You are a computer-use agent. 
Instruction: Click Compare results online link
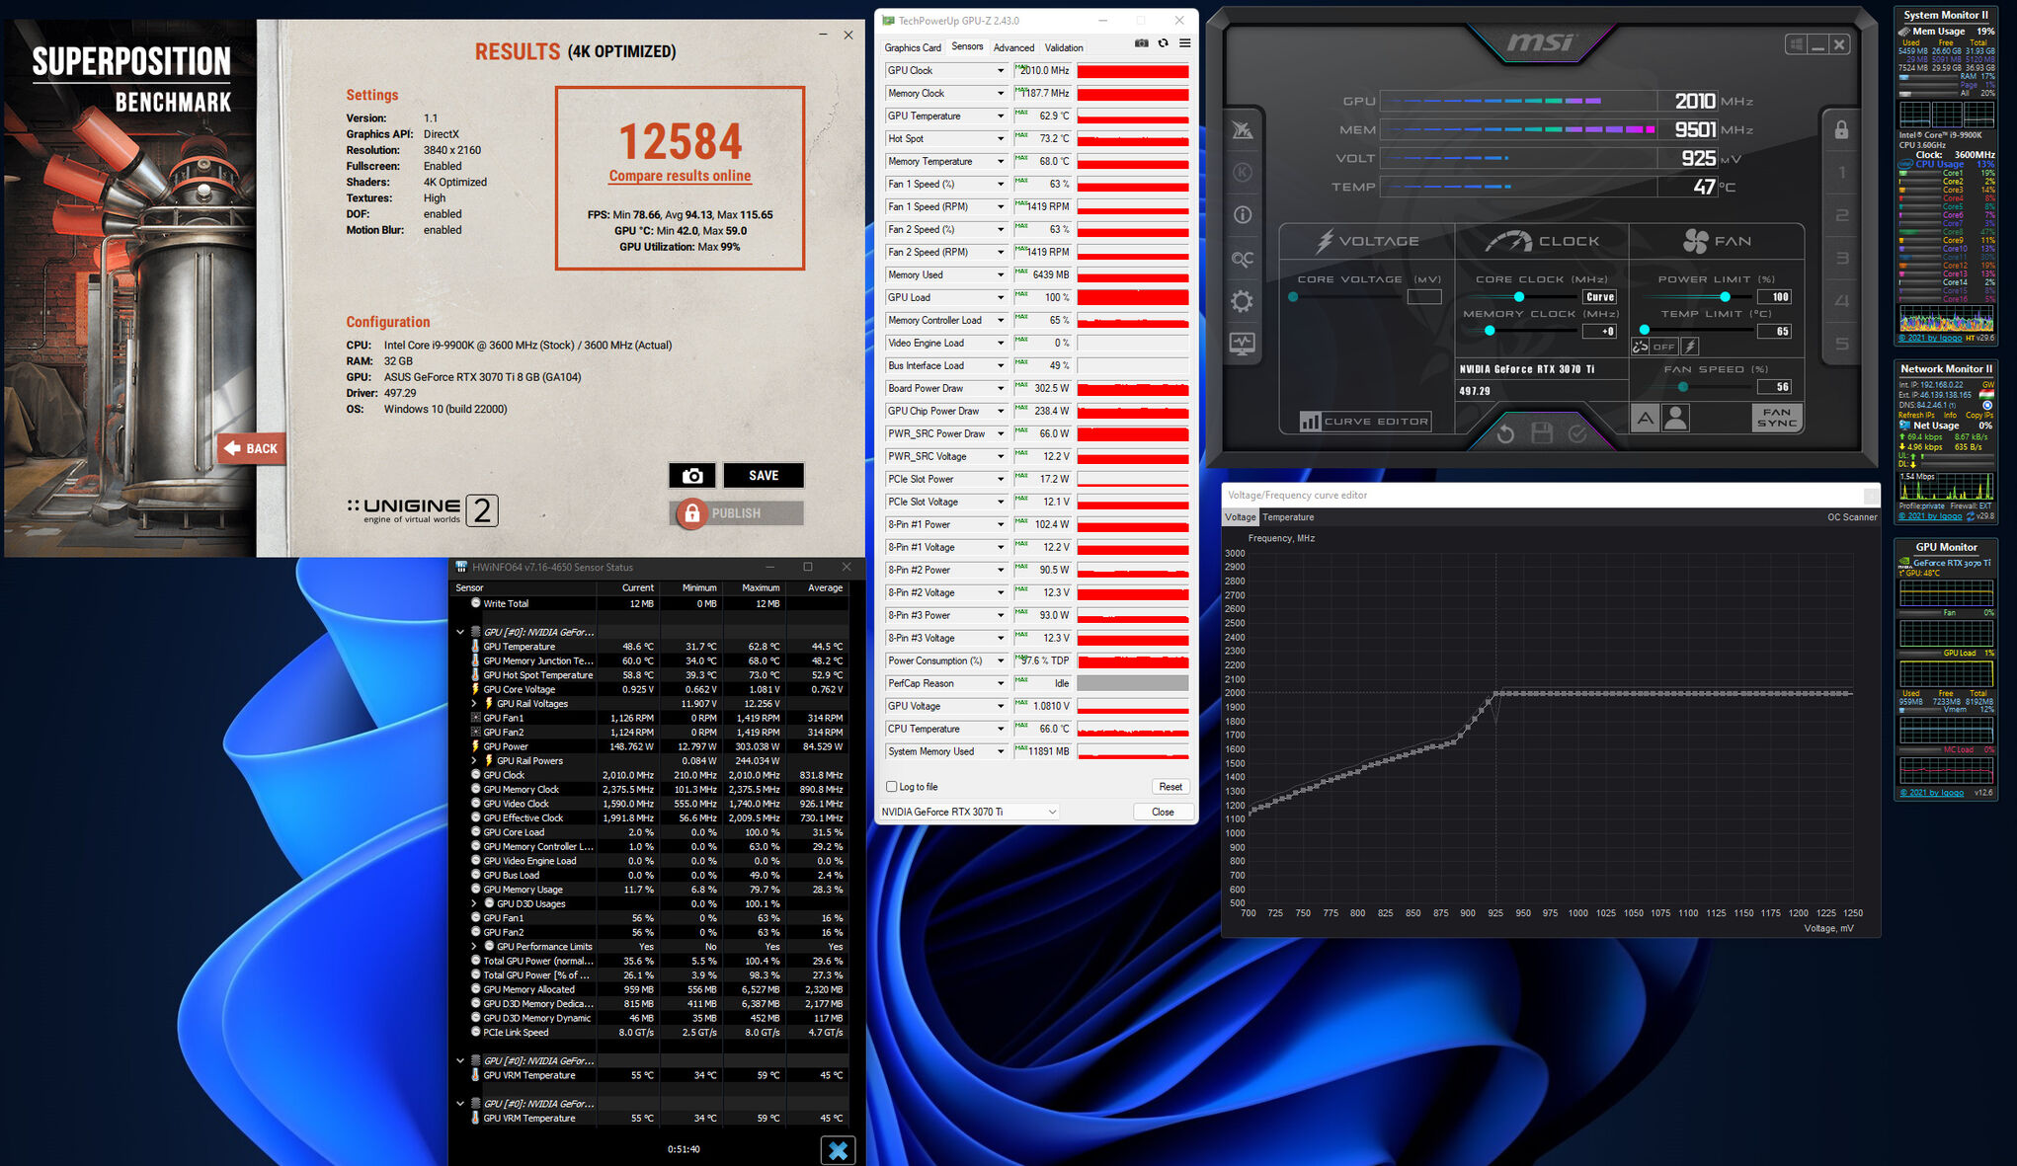[x=680, y=177]
